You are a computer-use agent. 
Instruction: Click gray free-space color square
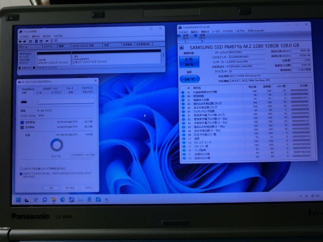[x=22, y=128]
